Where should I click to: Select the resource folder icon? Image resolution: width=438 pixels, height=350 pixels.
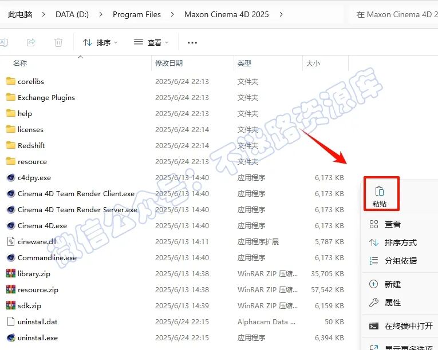coord(11,161)
